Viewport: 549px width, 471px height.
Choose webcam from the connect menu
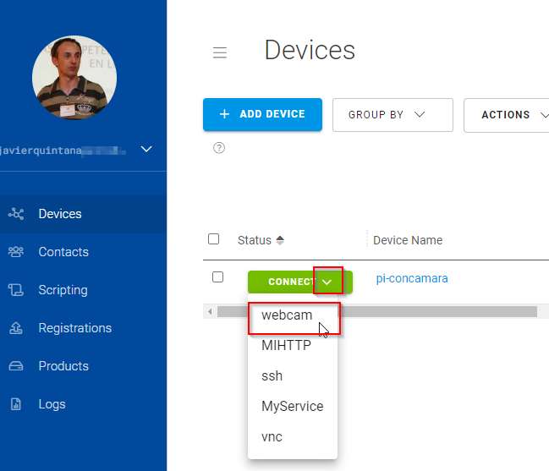pos(293,315)
